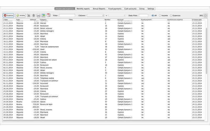The width and height of the screenshot is (210, 131).
Task: Click the Creation date column header
Action: 198,20
